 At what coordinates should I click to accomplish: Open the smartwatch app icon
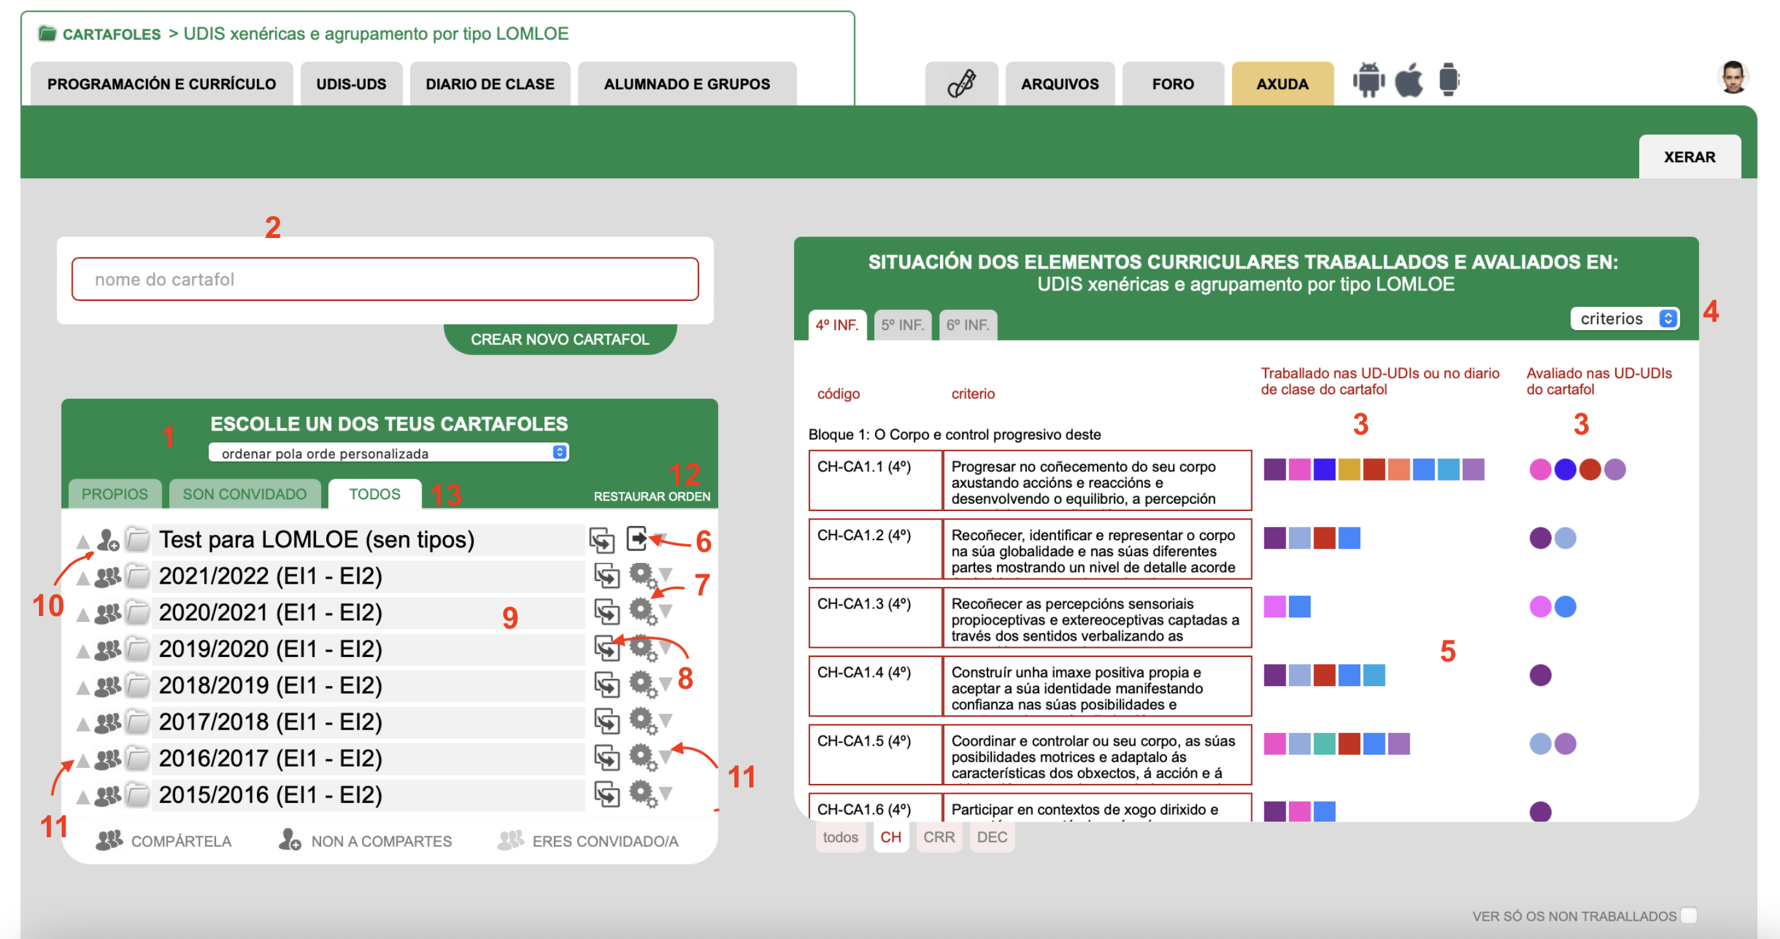click(1449, 80)
